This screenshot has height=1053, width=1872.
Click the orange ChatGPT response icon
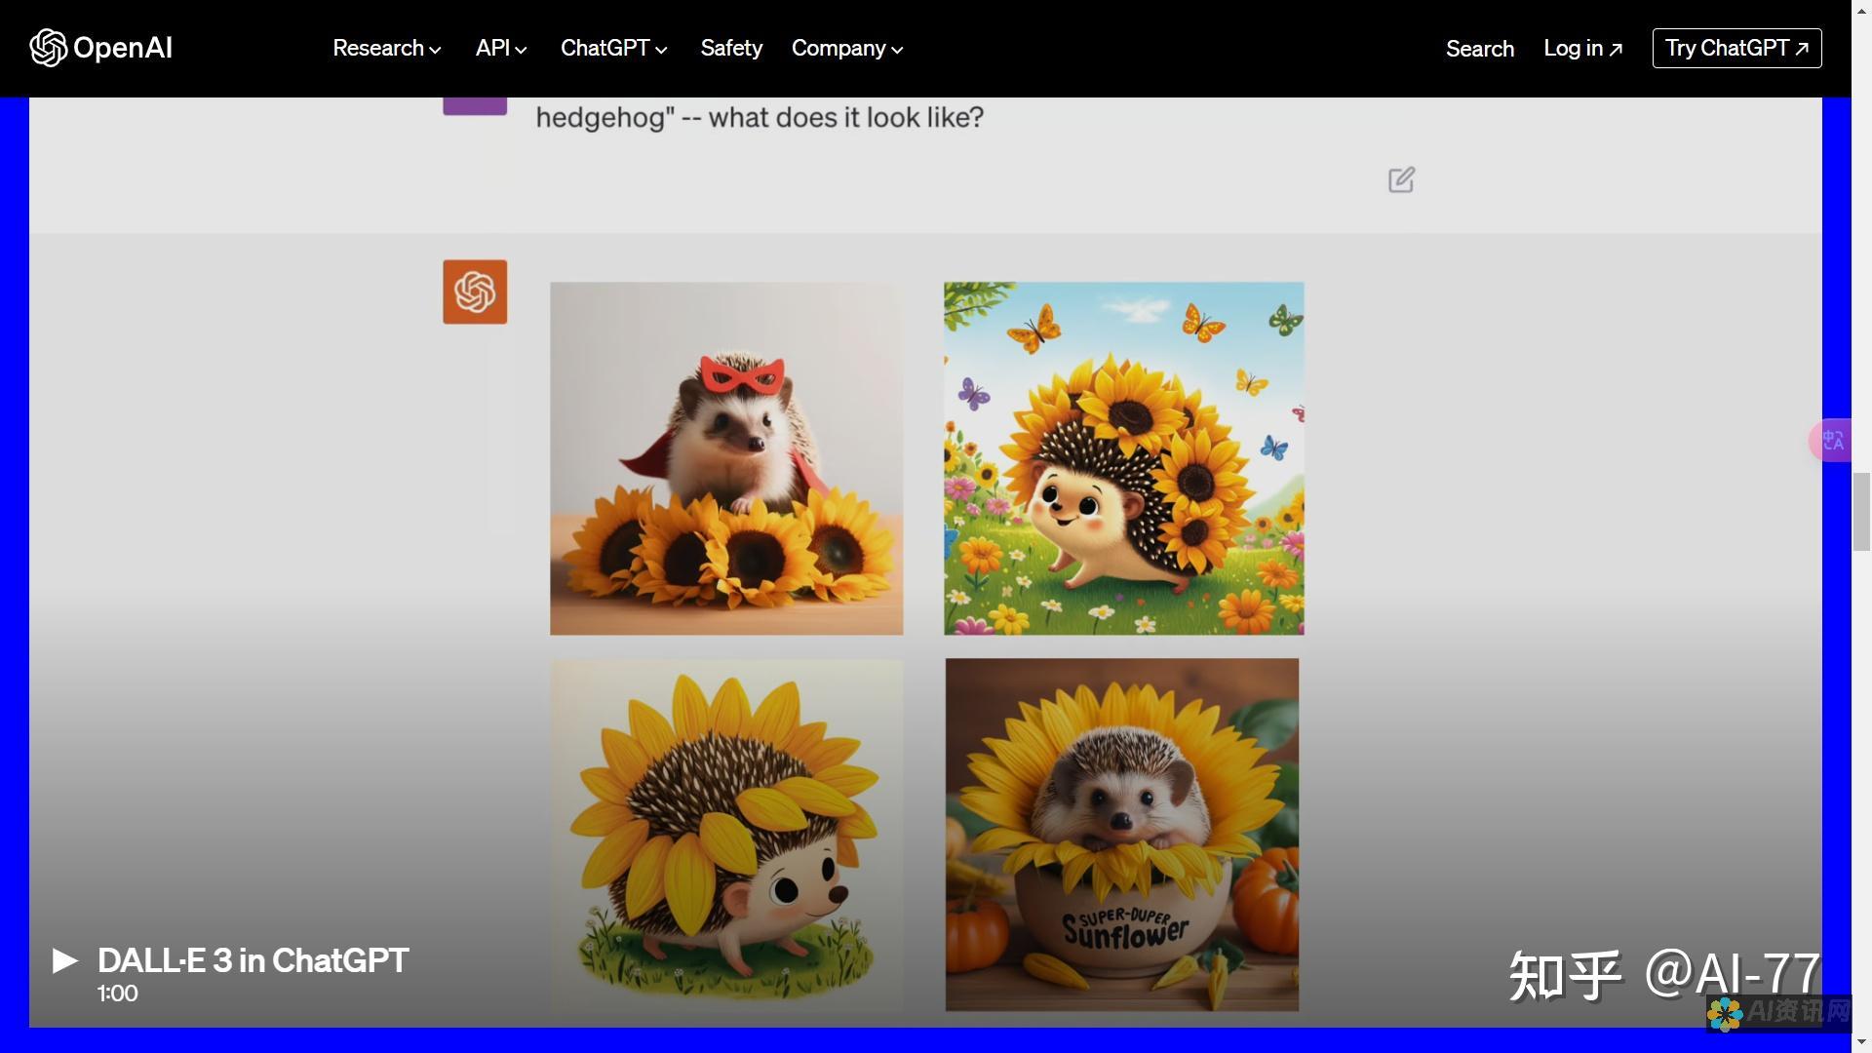pos(476,292)
